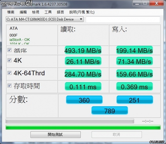Close the AS SSD Benchmark window
Viewport: 166px width, 144px height.
tap(157, 3)
